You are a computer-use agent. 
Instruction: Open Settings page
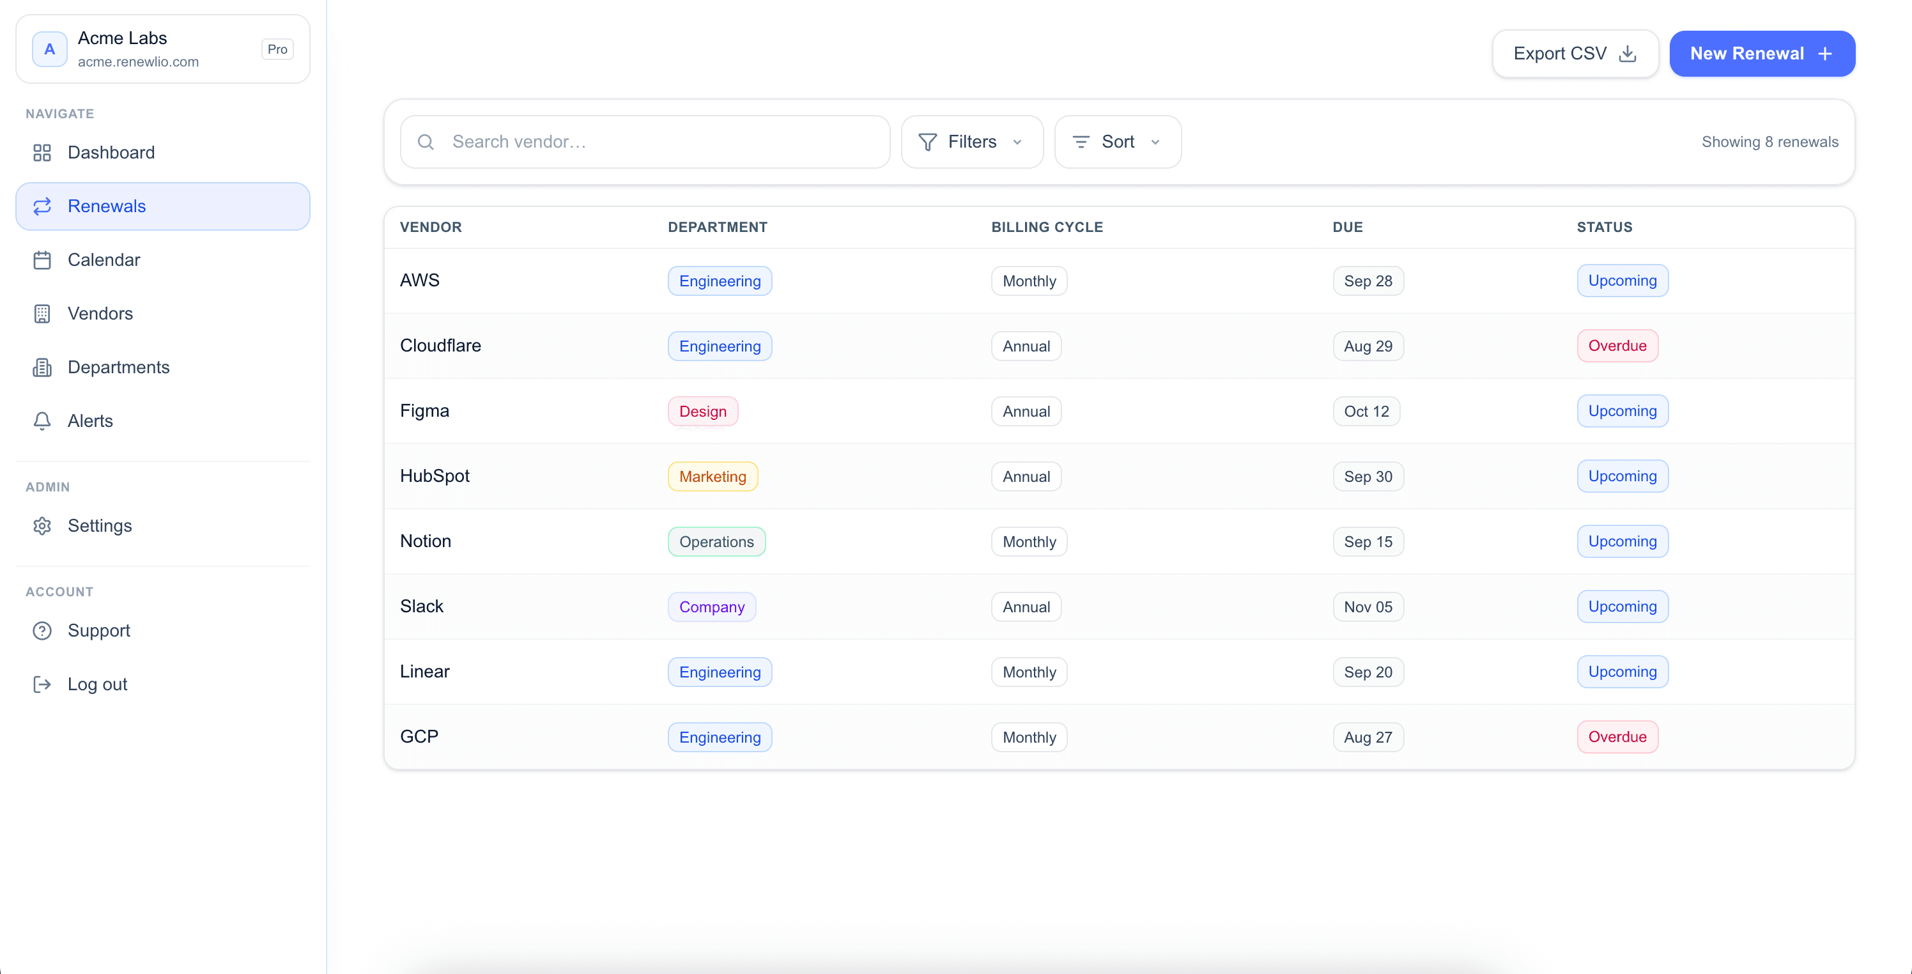click(x=162, y=525)
